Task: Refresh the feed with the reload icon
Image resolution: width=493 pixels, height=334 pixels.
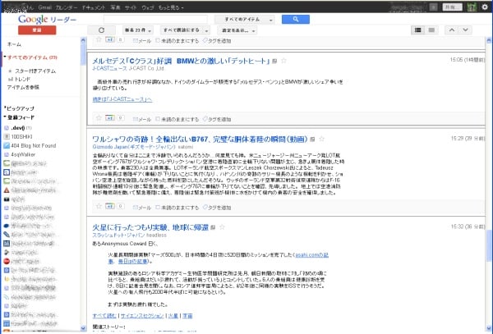Action: (101, 30)
